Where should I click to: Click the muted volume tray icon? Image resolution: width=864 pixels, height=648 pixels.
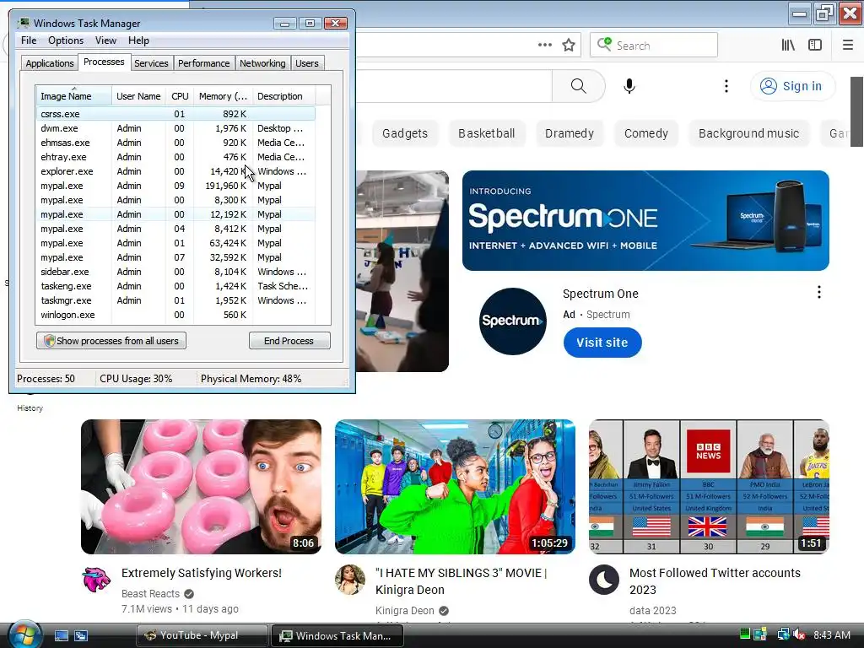pyautogui.click(x=798, y=634)
